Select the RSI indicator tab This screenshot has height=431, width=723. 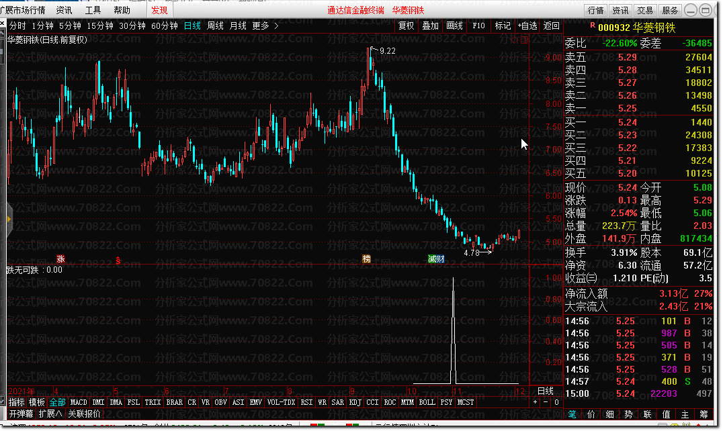tap(306, 402)
